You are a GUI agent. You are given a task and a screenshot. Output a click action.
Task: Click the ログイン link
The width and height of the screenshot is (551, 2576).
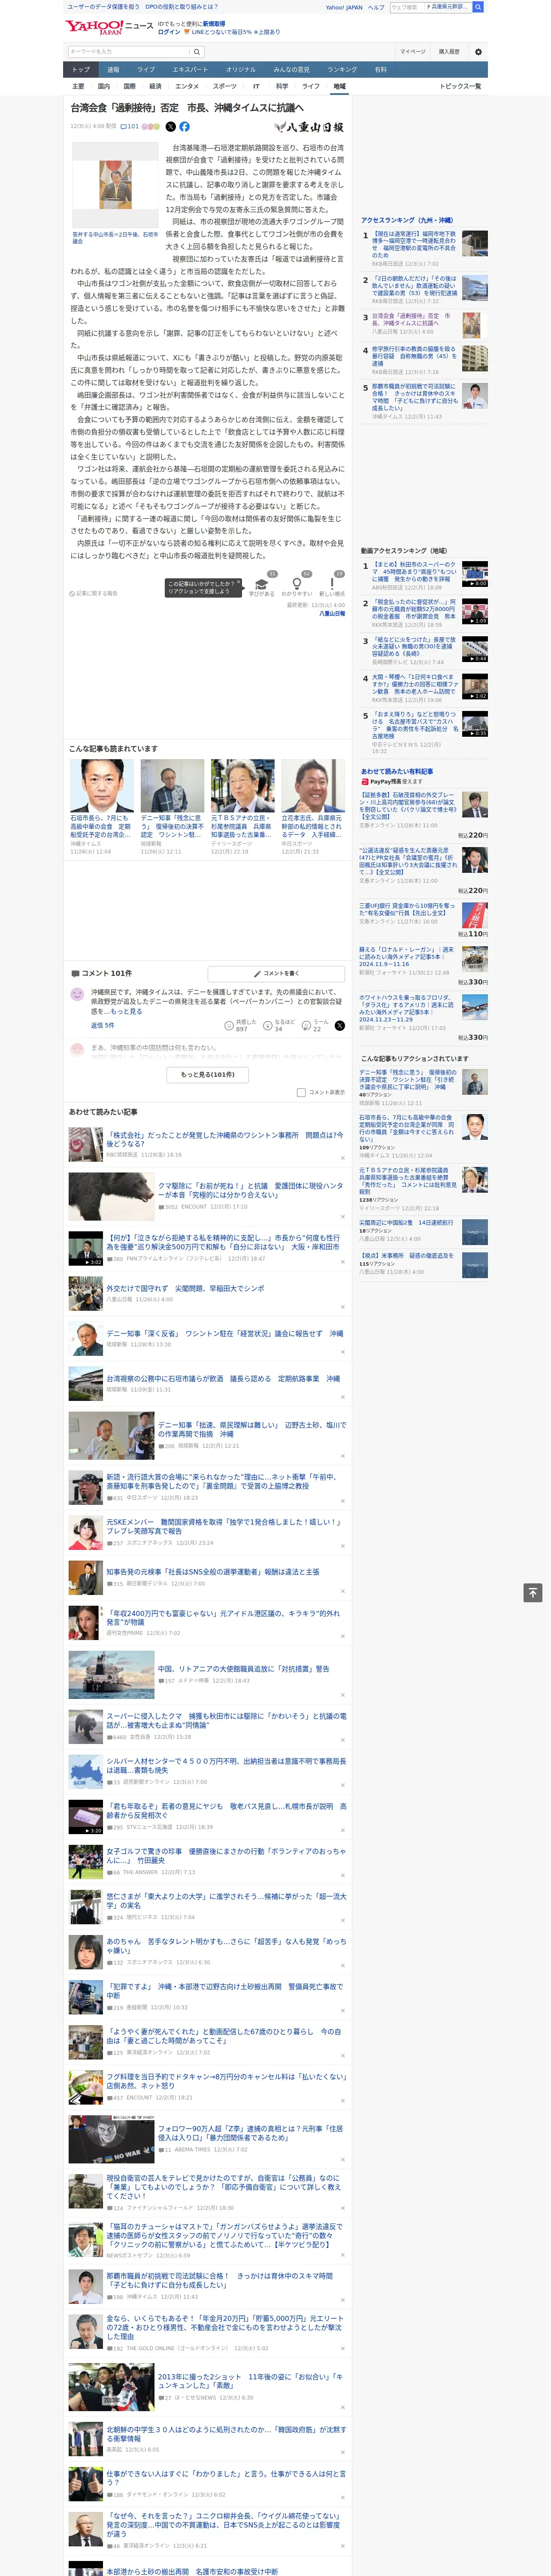click(x=169, y=32)
